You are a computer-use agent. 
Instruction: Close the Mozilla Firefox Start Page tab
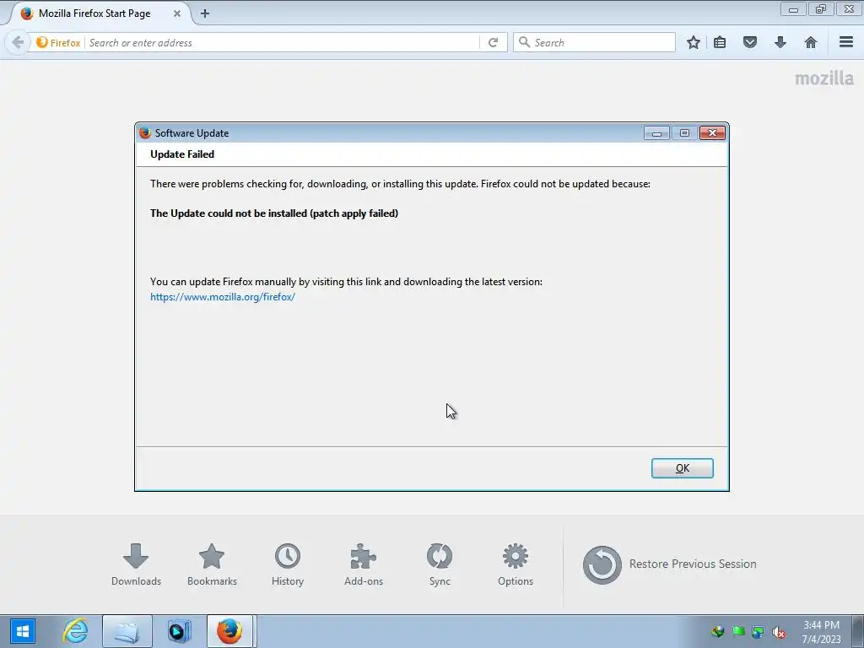click(x=177, y=13)
